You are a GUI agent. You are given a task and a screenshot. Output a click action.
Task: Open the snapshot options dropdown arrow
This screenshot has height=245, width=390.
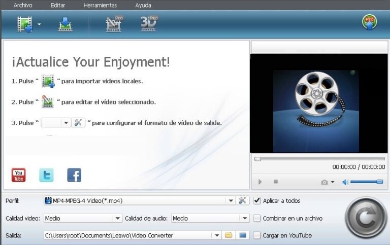click(333, 182)
